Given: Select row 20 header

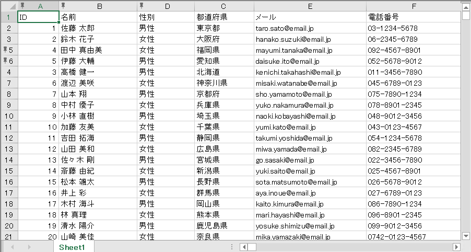Looking at the screenshot, I should point(9,225).
